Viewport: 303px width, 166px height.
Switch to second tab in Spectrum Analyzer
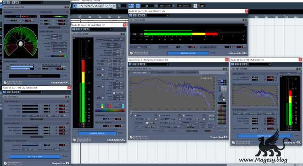pos(163,72)
